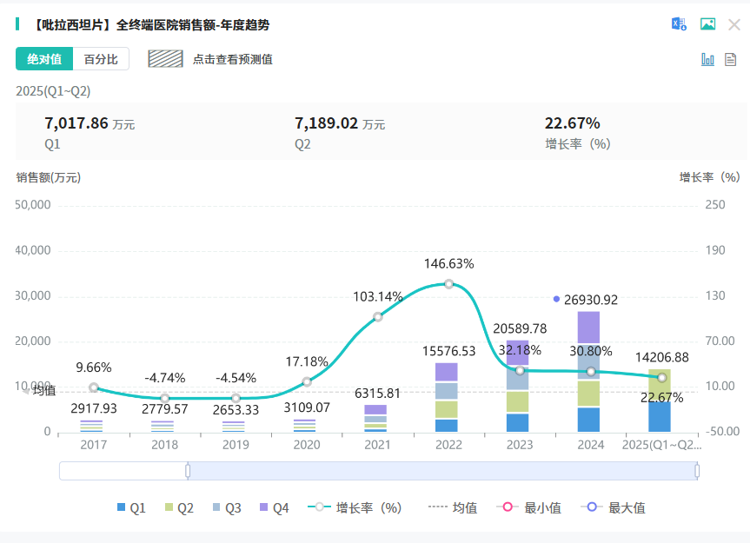The width and height of the screenshot is (750, 543).
Task: Toggle 增长率 (%) line in legend
Action: coord(356,508)
